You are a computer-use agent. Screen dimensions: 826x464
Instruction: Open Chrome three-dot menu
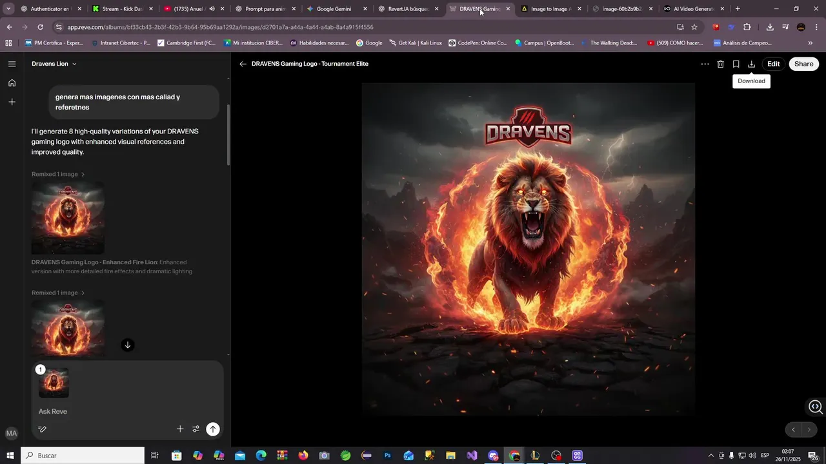click(x=817, y=27)
